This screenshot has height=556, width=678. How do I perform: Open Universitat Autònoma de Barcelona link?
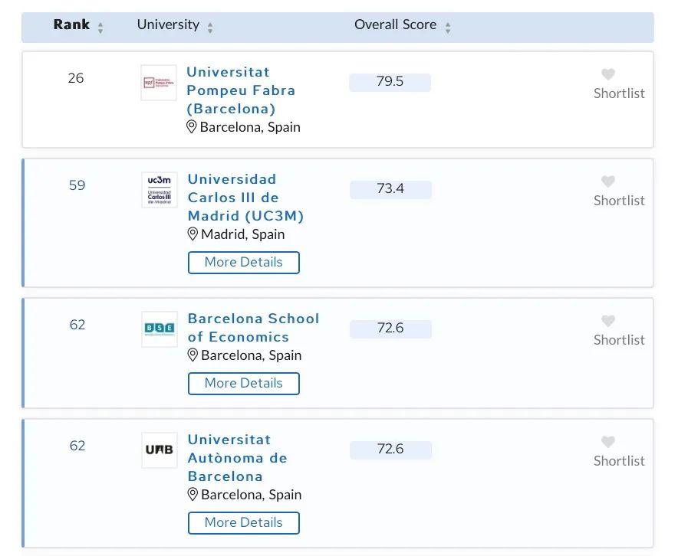(237, 458)
